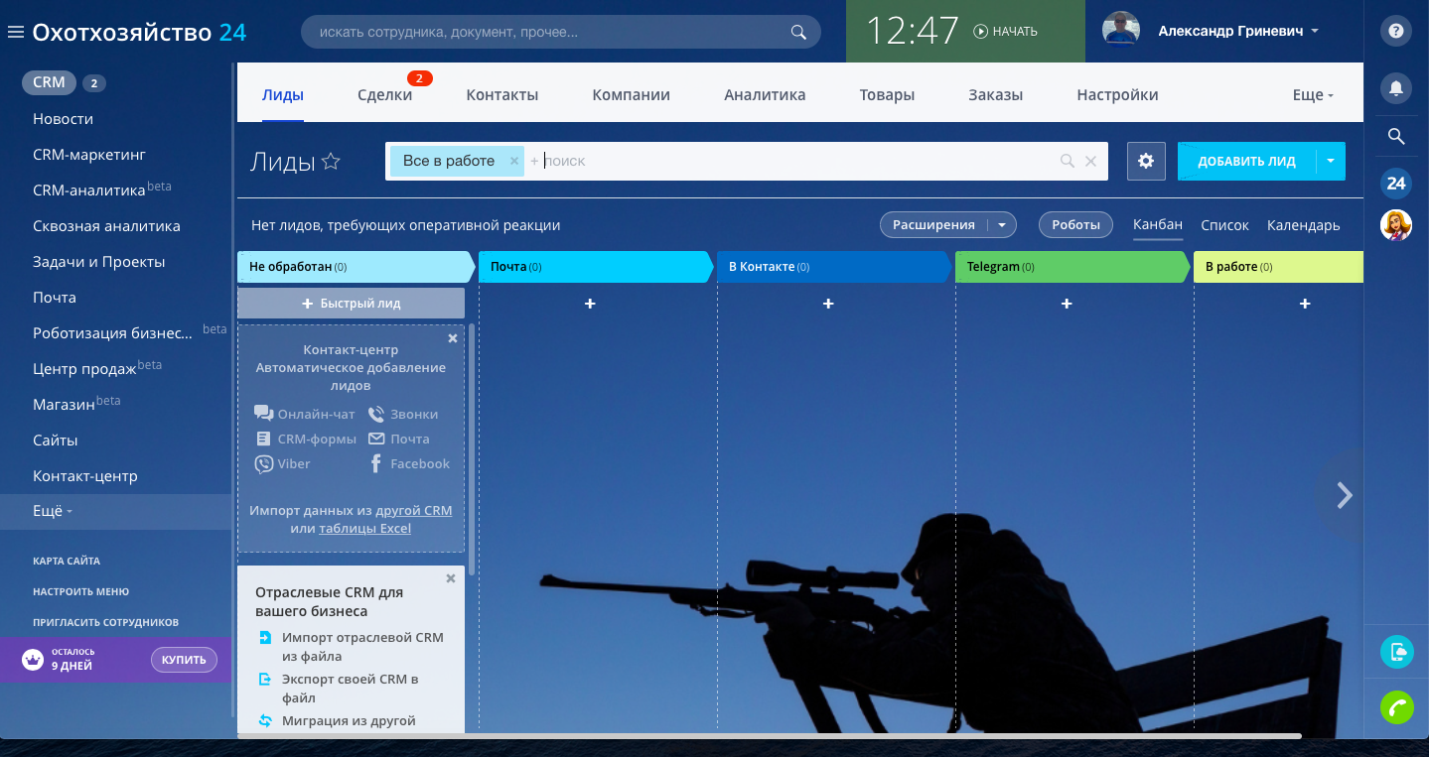
Task: Open the ДОБАВИТЬ ЛИД dropdown arrow
Action: tap(1331, 161)
